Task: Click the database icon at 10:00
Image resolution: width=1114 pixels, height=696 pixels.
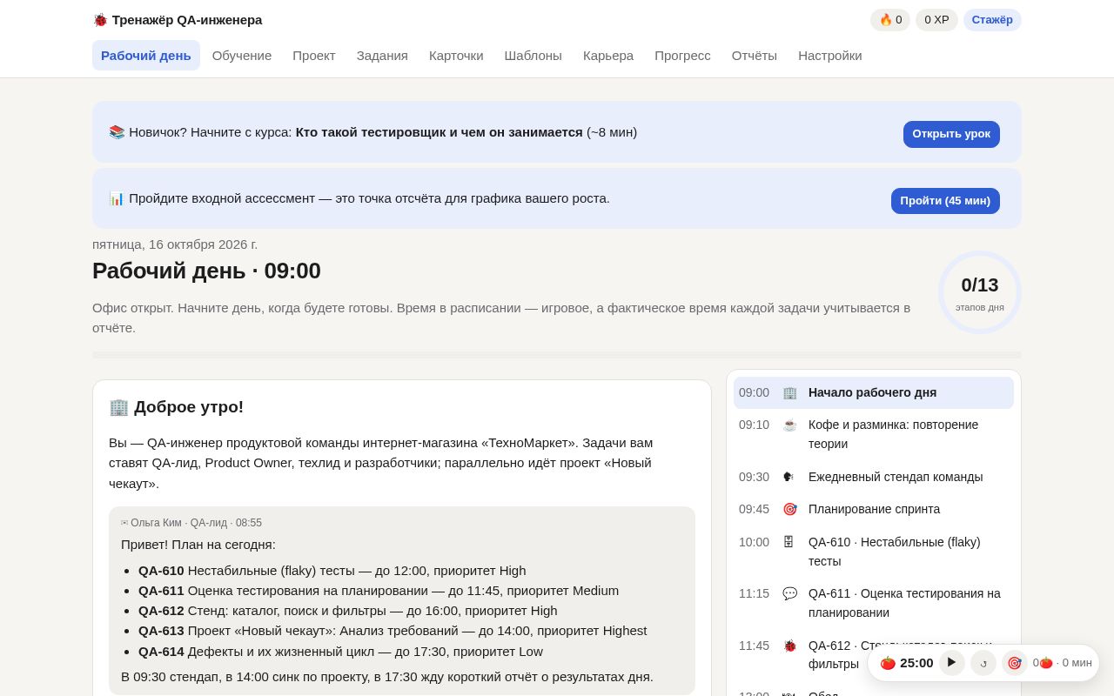Action: click(789, 542)
